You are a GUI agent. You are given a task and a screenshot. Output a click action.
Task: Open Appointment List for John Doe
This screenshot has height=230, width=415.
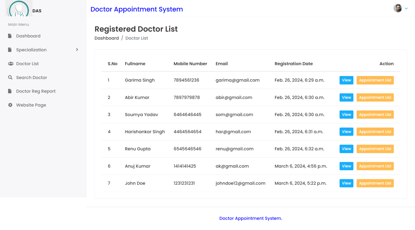pyautogui.click(x=375, y=183)
